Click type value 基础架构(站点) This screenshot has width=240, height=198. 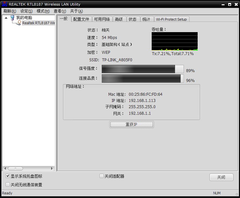(117, 45)
